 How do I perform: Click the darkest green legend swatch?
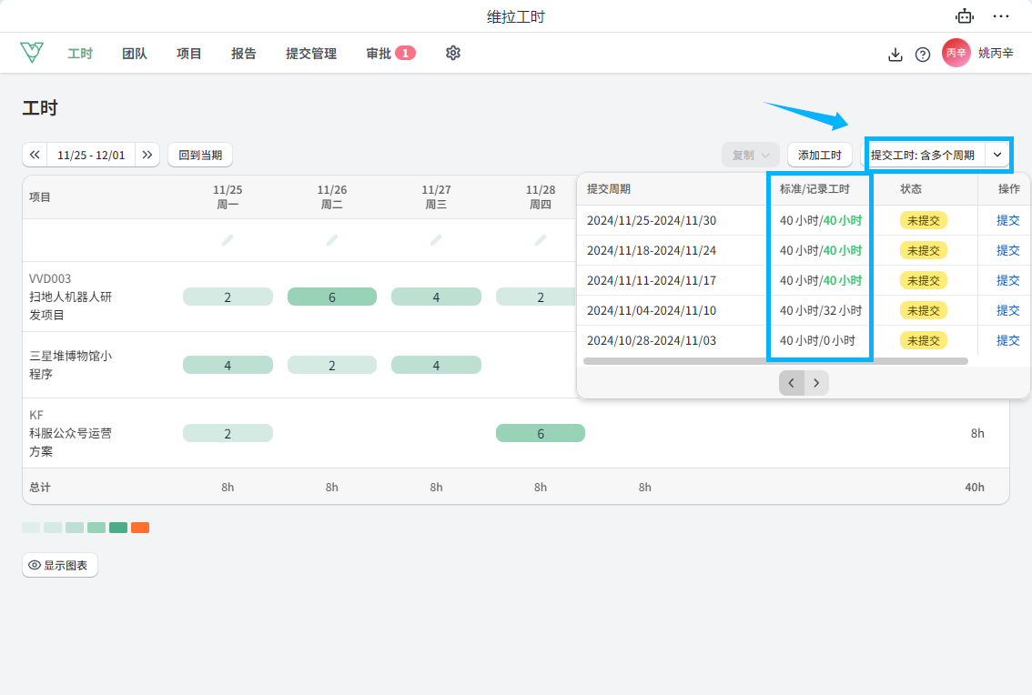click(x=118, y=528)
